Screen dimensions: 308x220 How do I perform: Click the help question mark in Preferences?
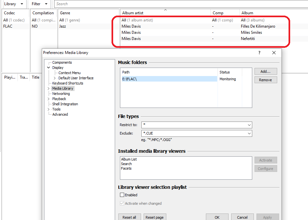(x=259, y=53)
